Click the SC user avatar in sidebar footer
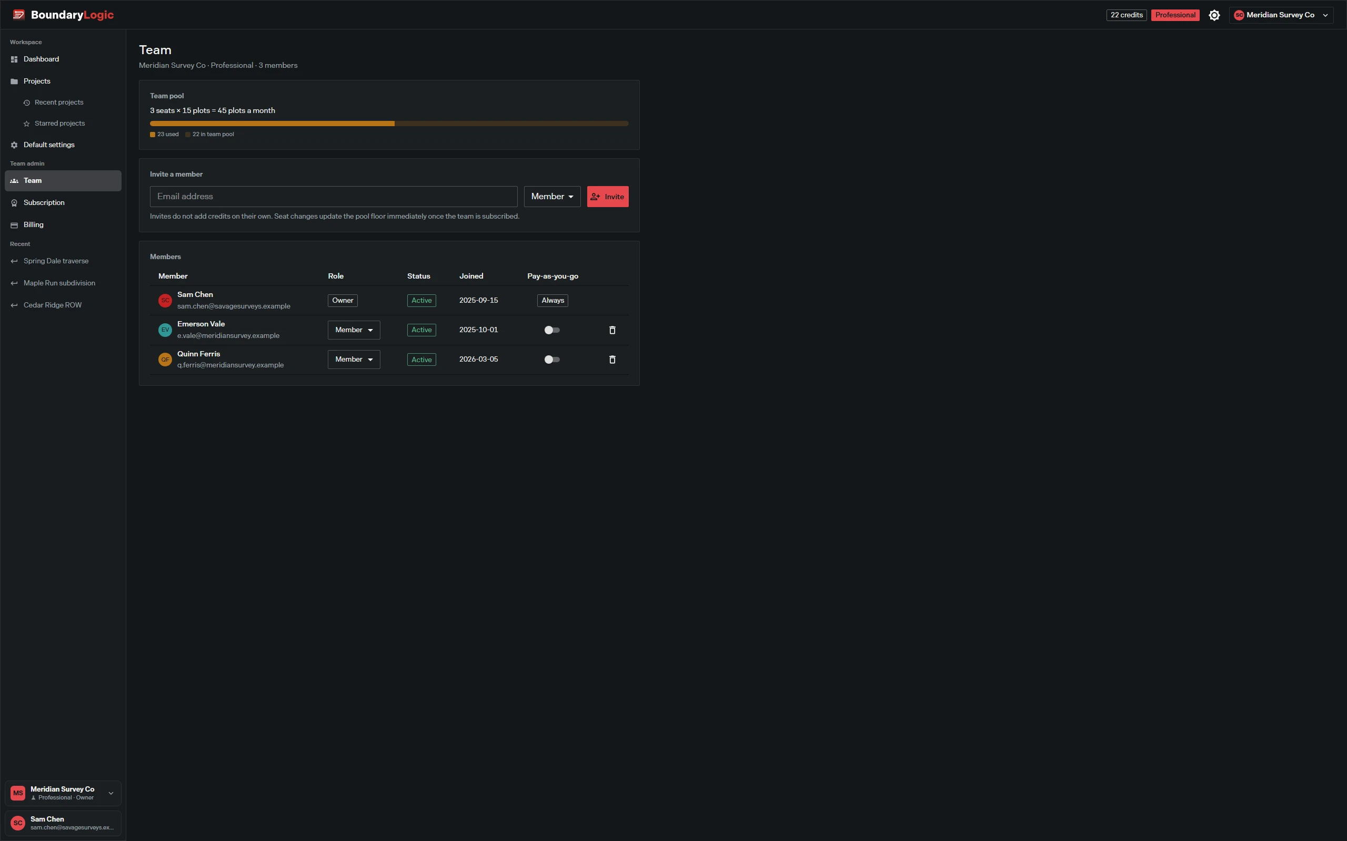1347x841 pixels. (18, 823)
